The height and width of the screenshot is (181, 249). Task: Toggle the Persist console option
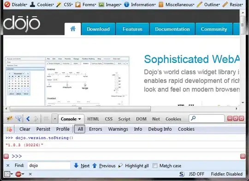(x=43, y=129)
